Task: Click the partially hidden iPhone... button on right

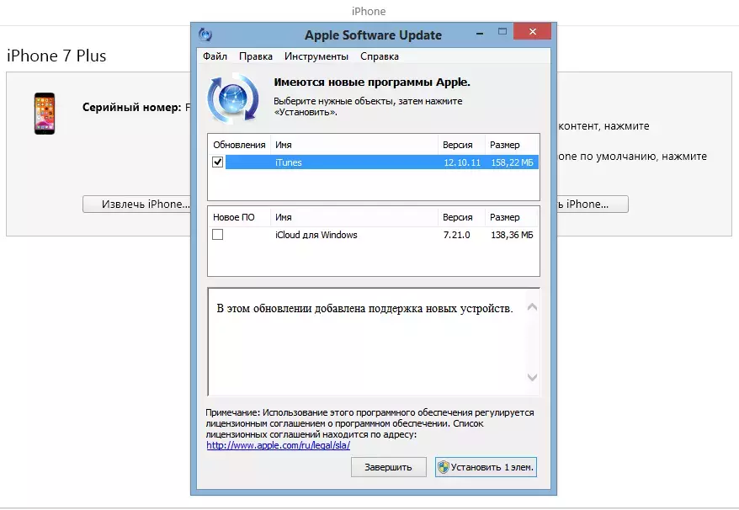Action: pos(593,205)
